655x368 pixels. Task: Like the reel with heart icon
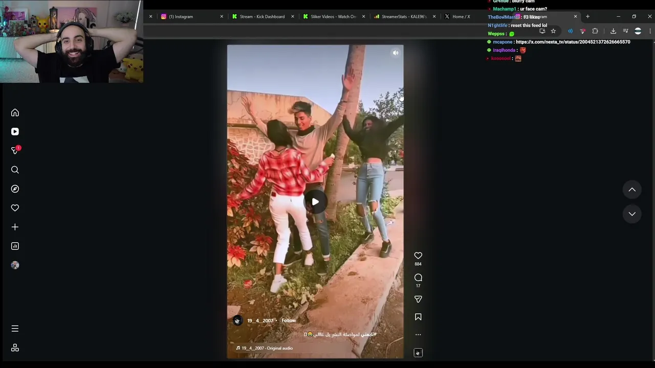(x=418, y=256)
